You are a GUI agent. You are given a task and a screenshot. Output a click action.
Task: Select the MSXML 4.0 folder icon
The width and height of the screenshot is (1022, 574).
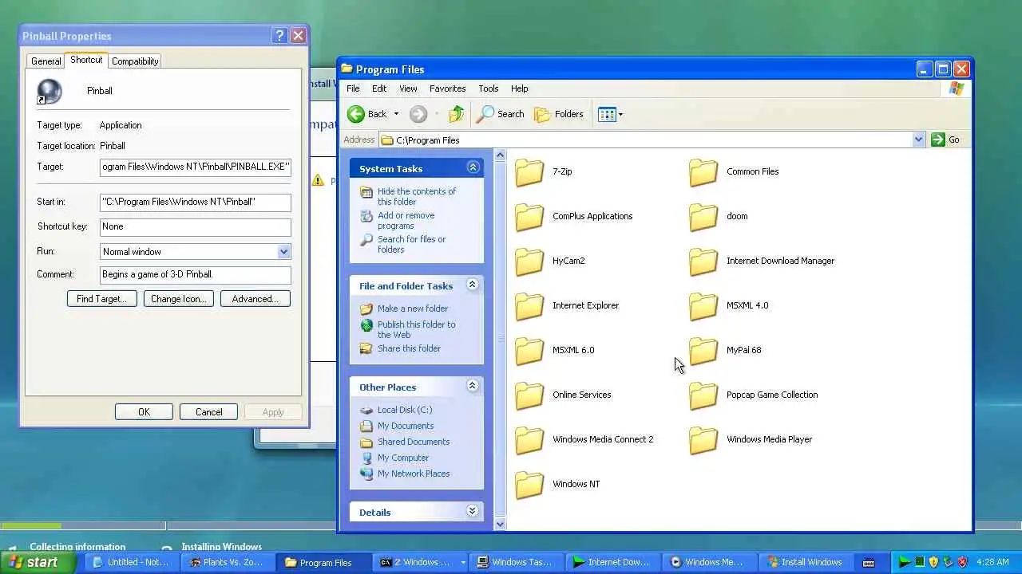703,305
